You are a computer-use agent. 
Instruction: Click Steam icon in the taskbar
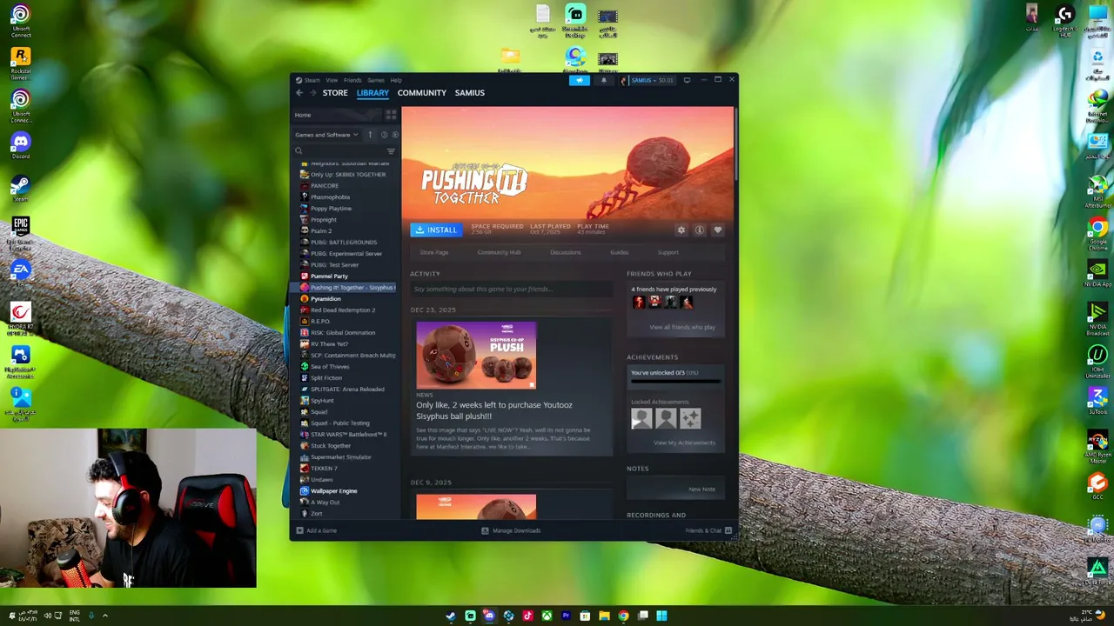coord(451,616)
